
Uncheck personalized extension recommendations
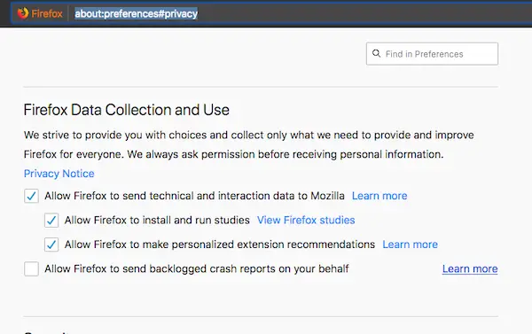(x=51, y=245)
